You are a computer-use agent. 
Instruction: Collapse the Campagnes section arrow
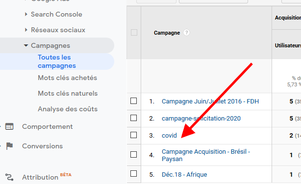coord(26,45)
